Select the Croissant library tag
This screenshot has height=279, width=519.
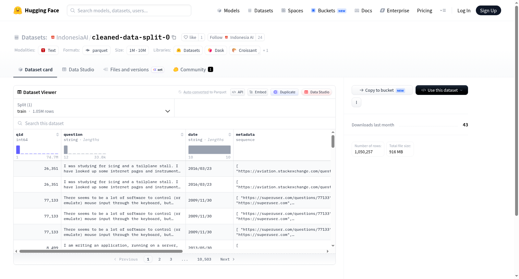[x=245, y=50]
